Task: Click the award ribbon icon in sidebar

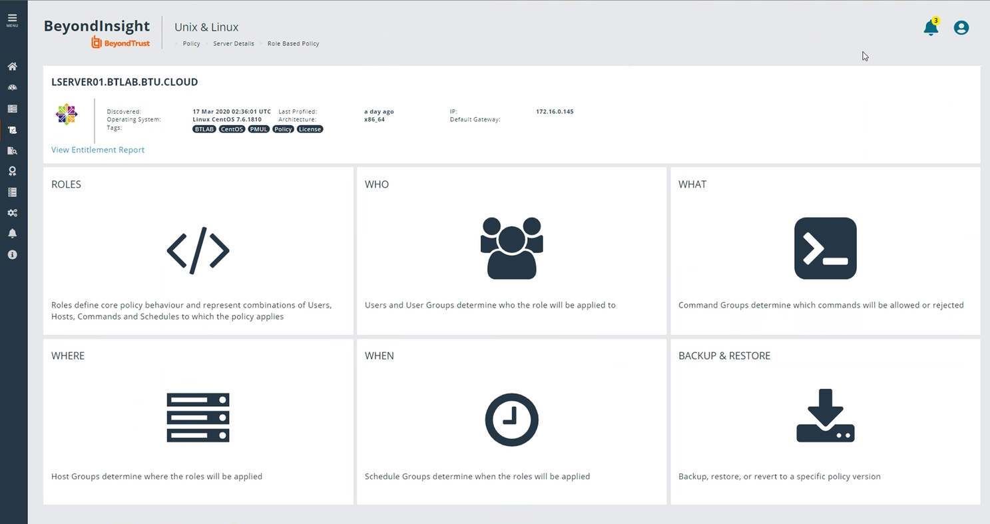Action: pyautogui.click(x=12, y=171)
